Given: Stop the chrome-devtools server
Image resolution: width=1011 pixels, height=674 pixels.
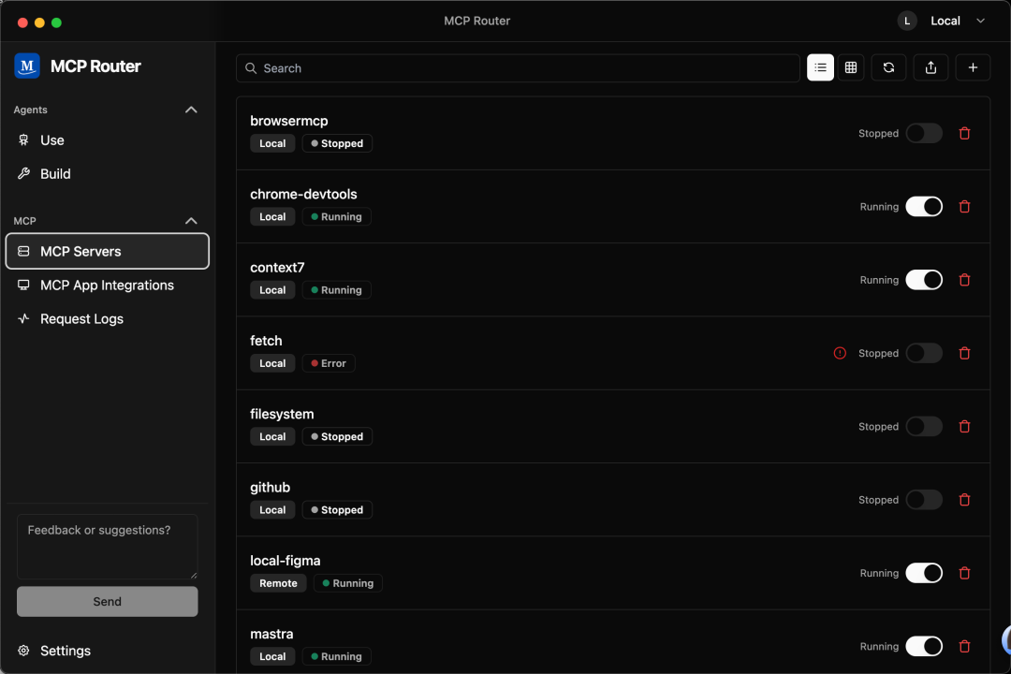Looking at the screenshot, I should point(924,206).
